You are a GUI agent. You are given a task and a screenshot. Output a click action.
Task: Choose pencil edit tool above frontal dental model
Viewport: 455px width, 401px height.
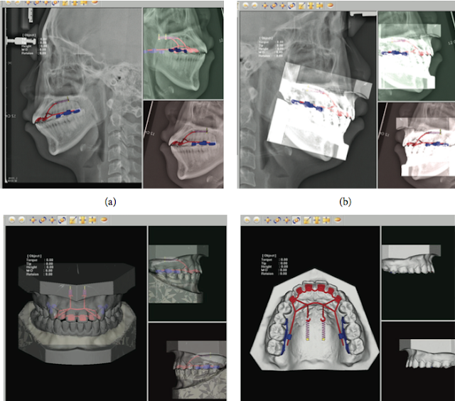coord(73,220)
